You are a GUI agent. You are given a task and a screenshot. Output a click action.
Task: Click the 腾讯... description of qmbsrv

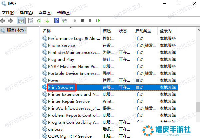(x=108, y=129)
